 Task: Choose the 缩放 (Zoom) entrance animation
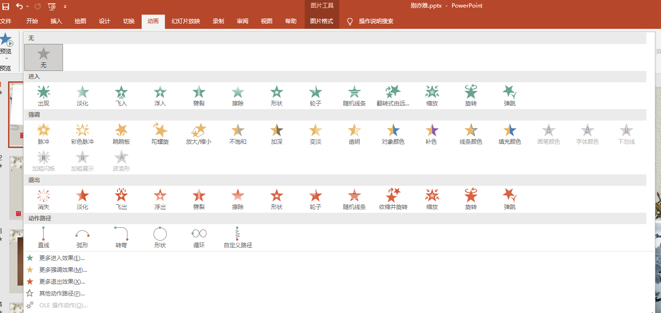(x=432, y=96)
